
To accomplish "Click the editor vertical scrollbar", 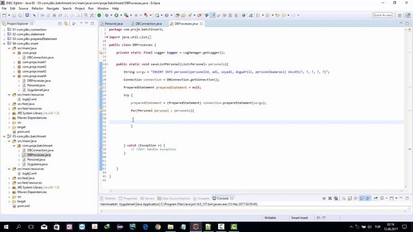I will pos(406,108).
